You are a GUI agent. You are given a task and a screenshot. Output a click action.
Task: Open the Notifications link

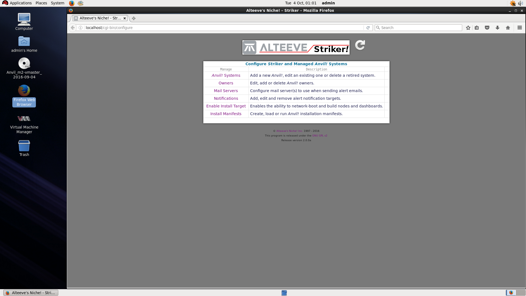coord(226,98)
